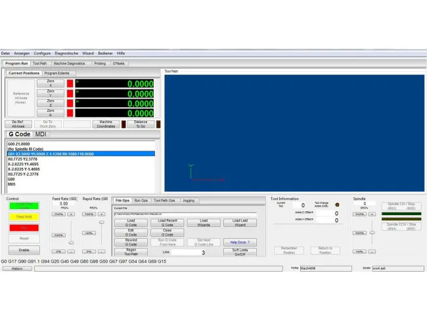This screenshot has width=427, height=321.
Task: Click the Machine Coordinates indicator LED
Action: pos(122,124)
